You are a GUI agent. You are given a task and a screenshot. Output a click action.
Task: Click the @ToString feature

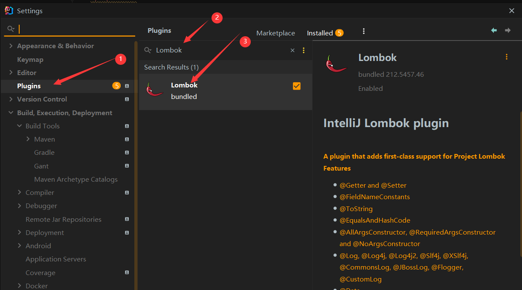click(x=356, y=209)
